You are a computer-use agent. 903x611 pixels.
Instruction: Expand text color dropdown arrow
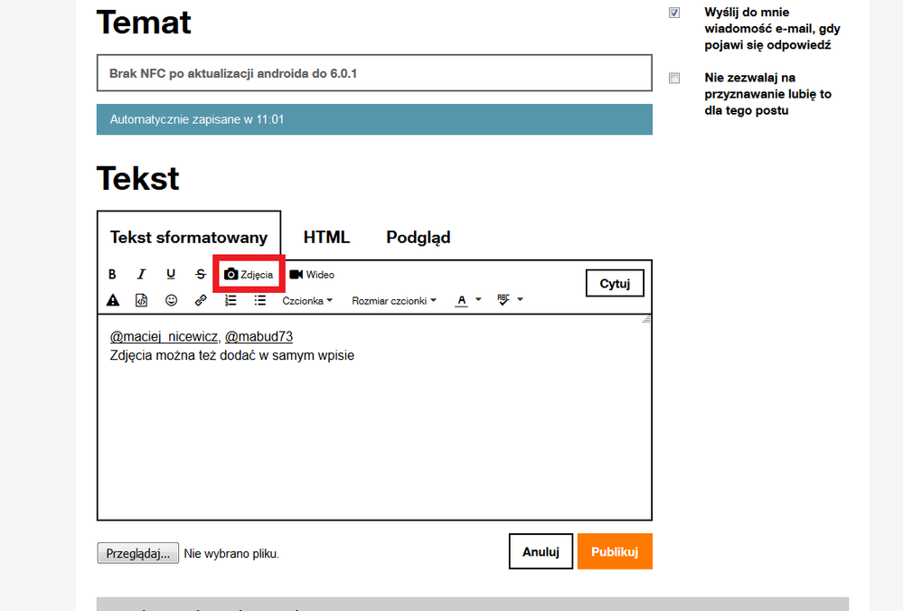tap(478, 299)
